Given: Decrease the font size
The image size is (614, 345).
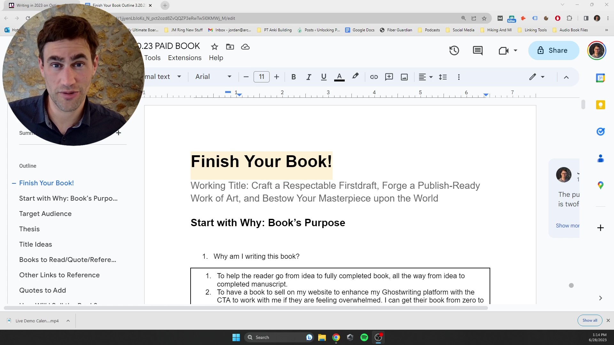Looking at the screenshot, I should coord(246,77).
